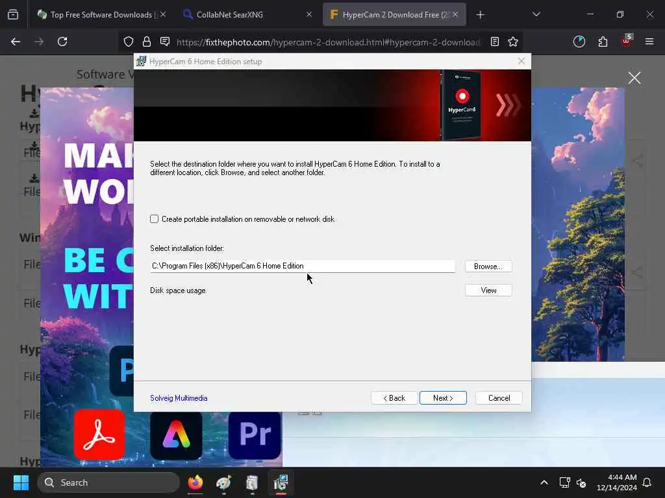Screen dimensions: 665x498
Task: Open the notifications bell icon
Action: pos(647,482)
